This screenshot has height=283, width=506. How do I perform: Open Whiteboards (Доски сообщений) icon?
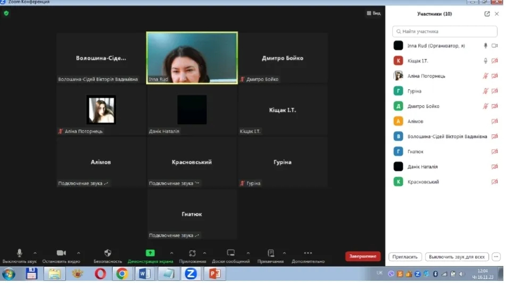point(230,253)
